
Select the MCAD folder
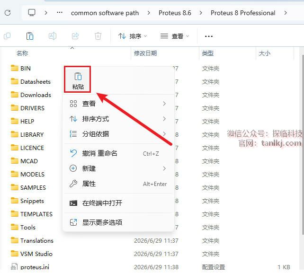coord(24,161)
